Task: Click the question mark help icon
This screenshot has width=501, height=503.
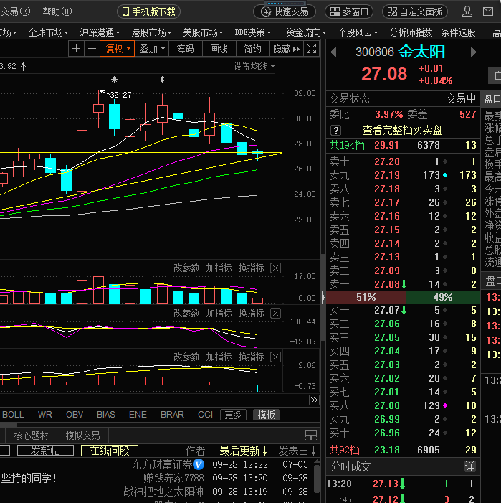Action: pos(335,131)
